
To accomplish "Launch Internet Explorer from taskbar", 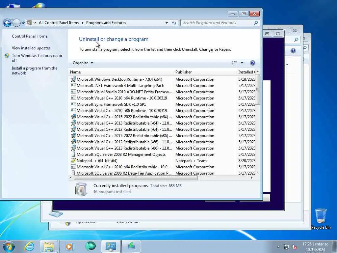I will coord(29,246).
